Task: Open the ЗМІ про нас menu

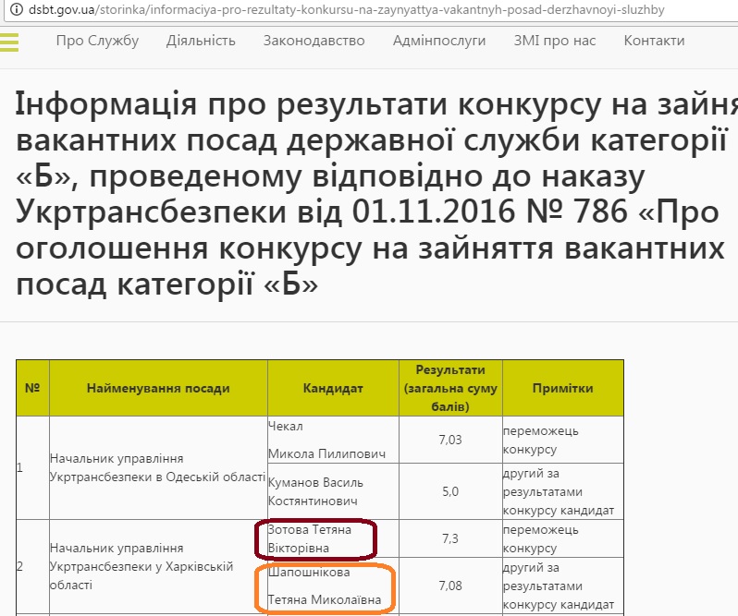Action: click(x=555, y=41)
